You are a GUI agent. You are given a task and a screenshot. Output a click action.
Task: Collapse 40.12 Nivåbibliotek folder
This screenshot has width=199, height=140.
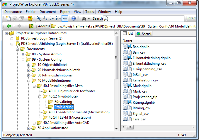click(x=40, y=97)
